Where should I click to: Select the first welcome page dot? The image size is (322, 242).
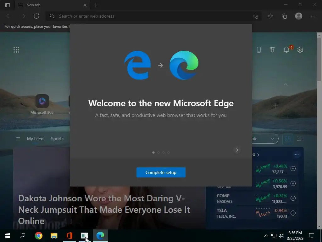click(153, 153)
